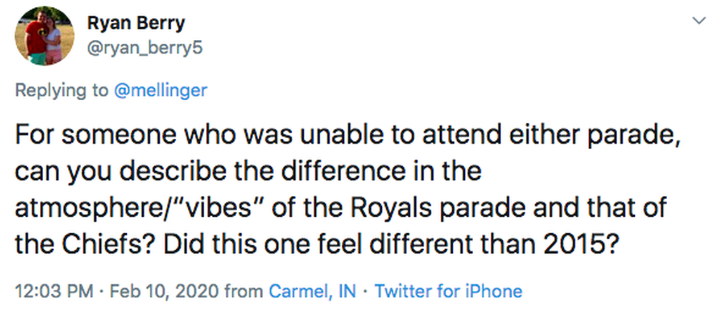
Task: Open the tweet options chevron menu
Action: 699,21
